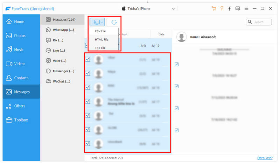Select the Messages (224) category

click(62, 20)
